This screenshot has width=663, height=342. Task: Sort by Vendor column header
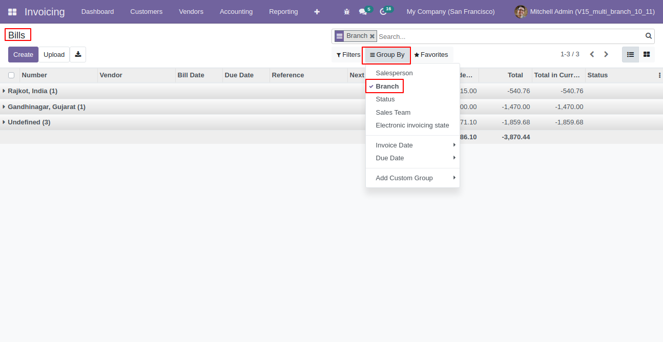pyautogui.click(x=136, y=75)
